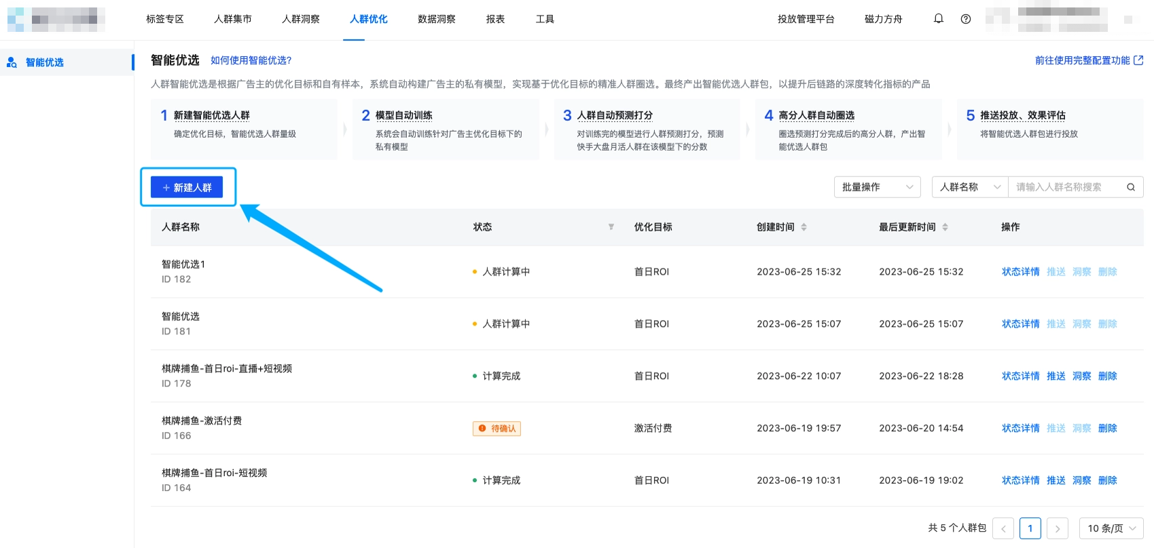Screen dimensions: 1154x548
Task: Select page 1 in pagination
Action: (1030, 528)
